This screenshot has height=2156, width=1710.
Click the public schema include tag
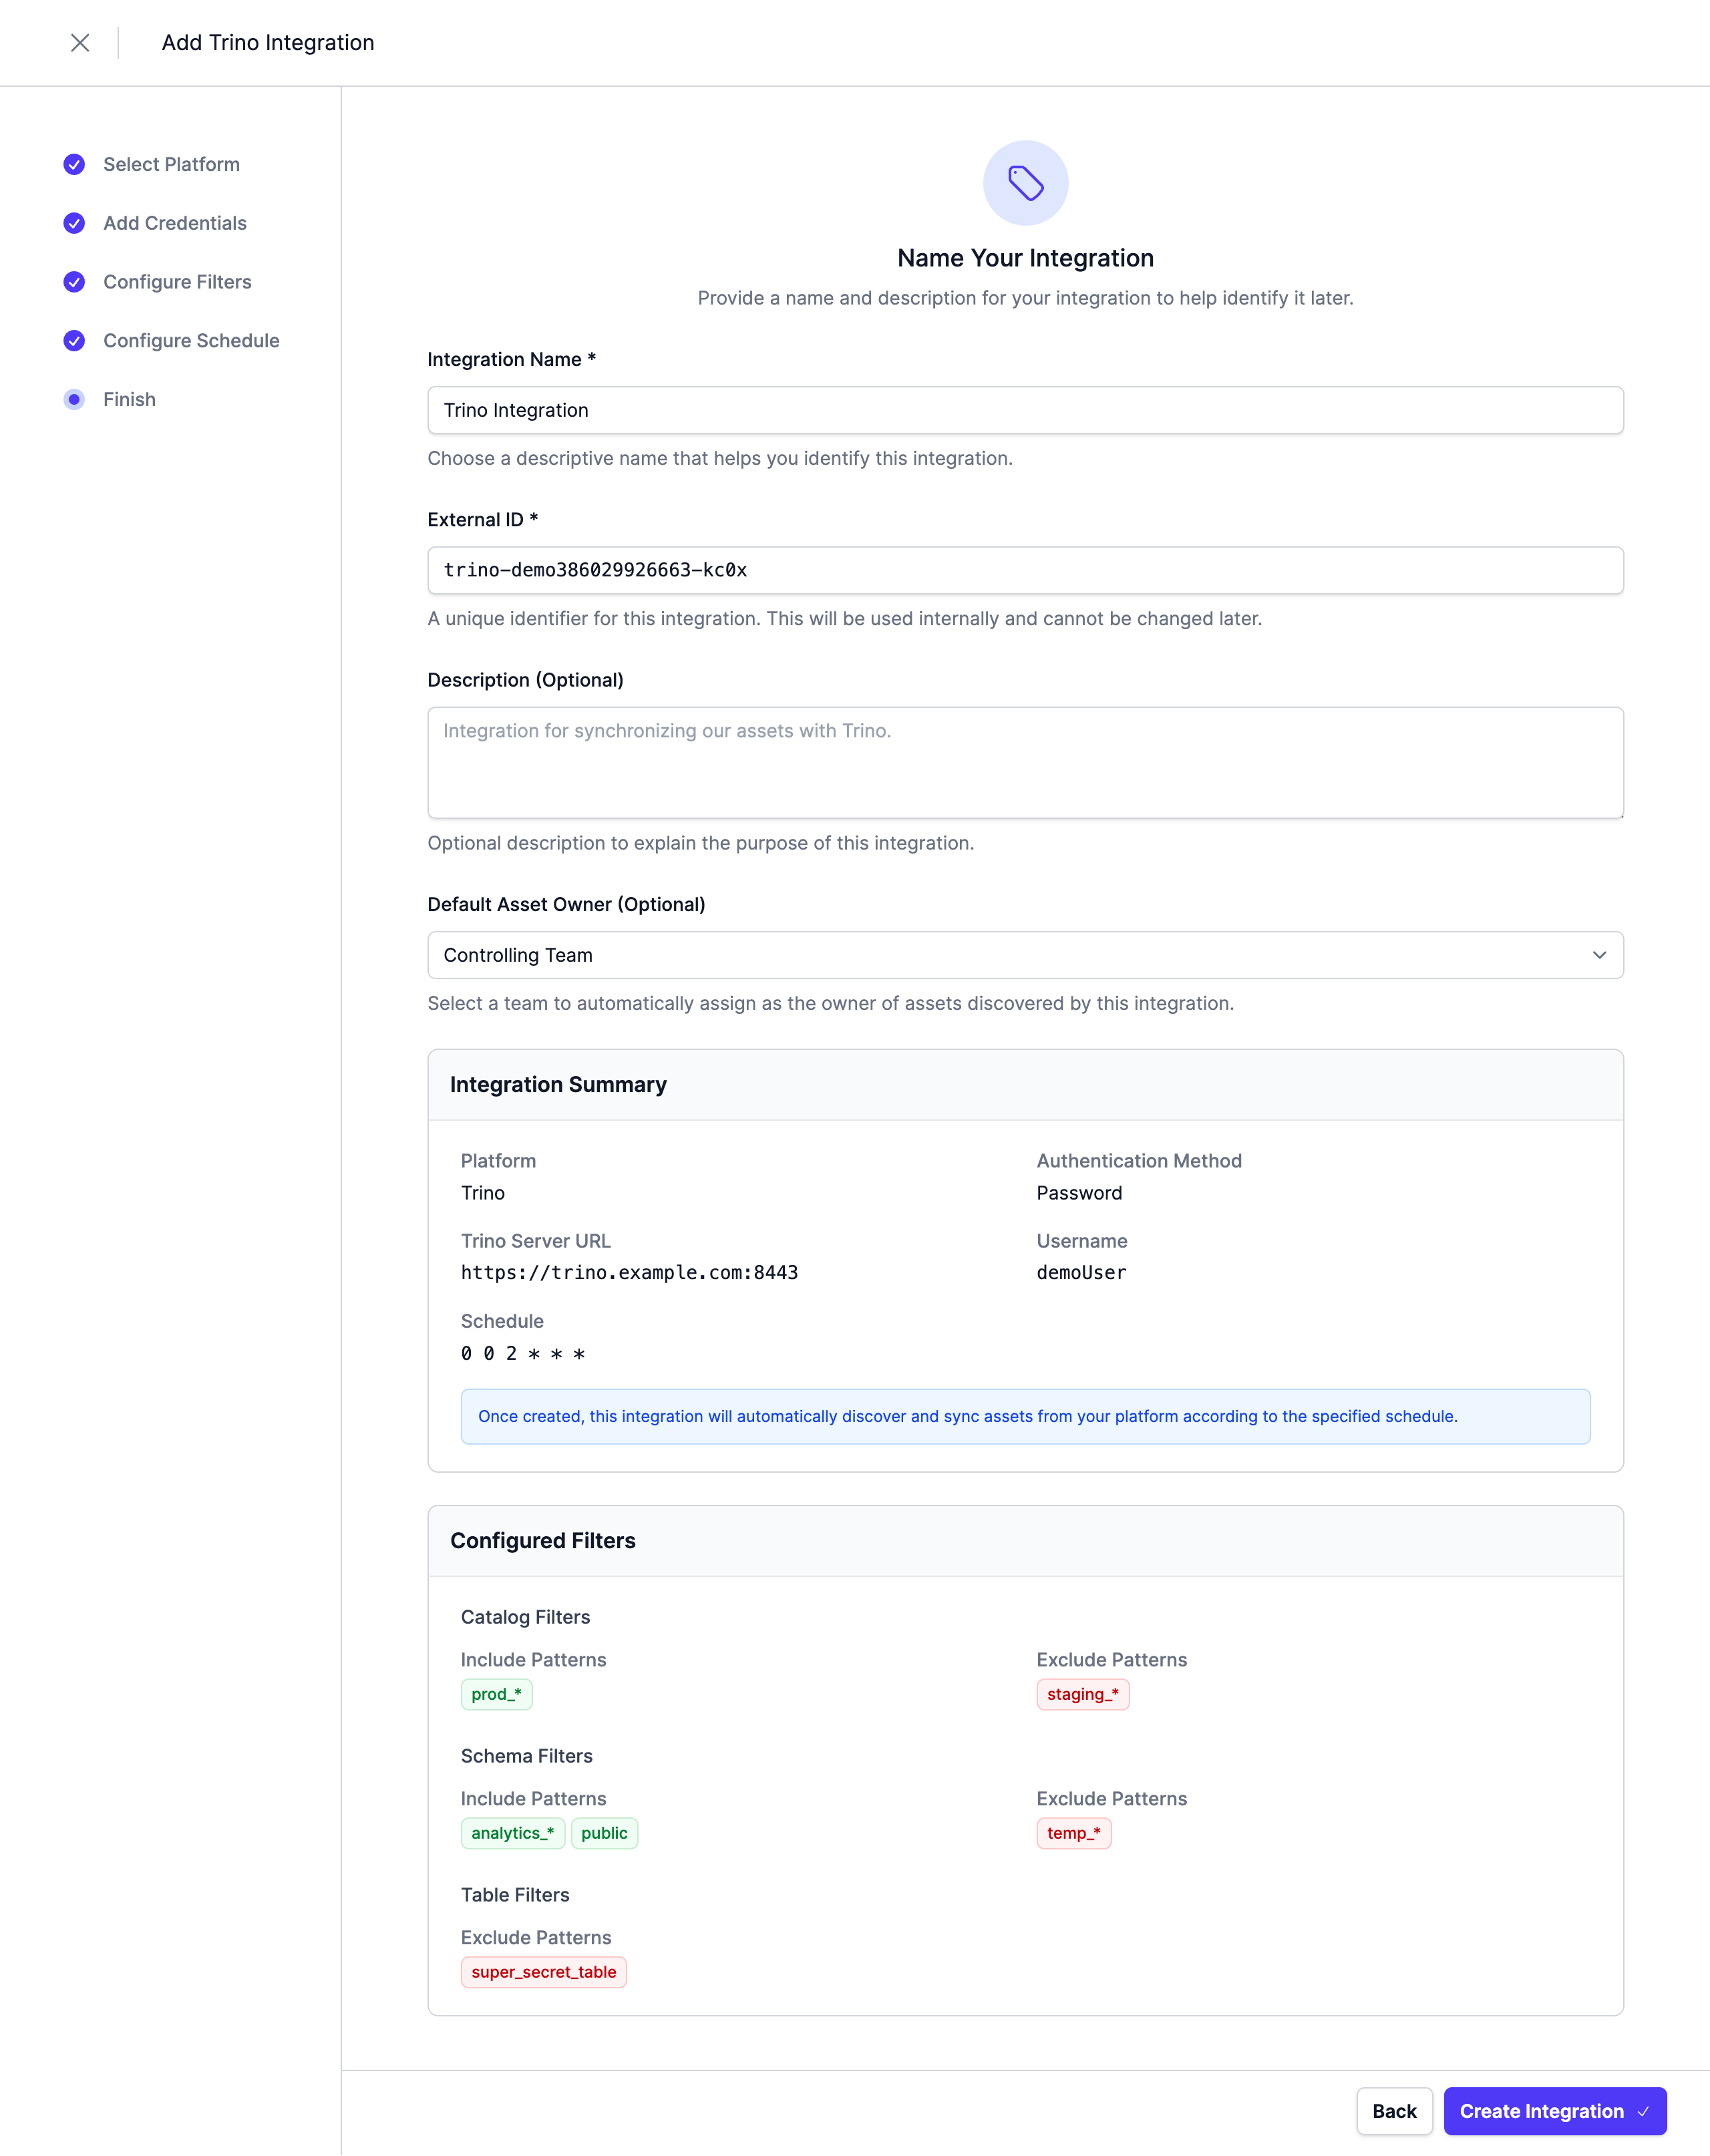(604, 1833)
